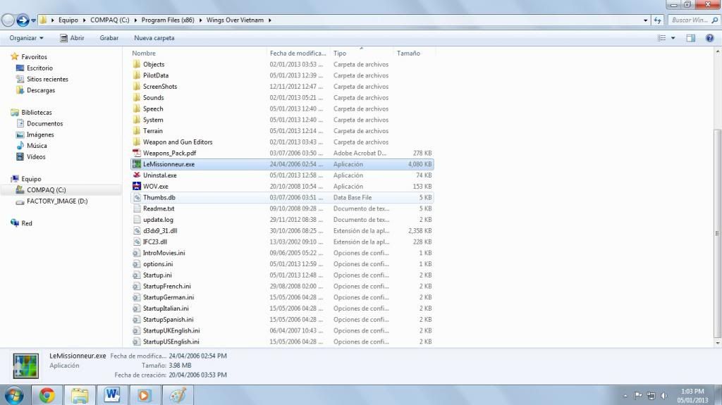Sort by the Nombre column header

198,53
